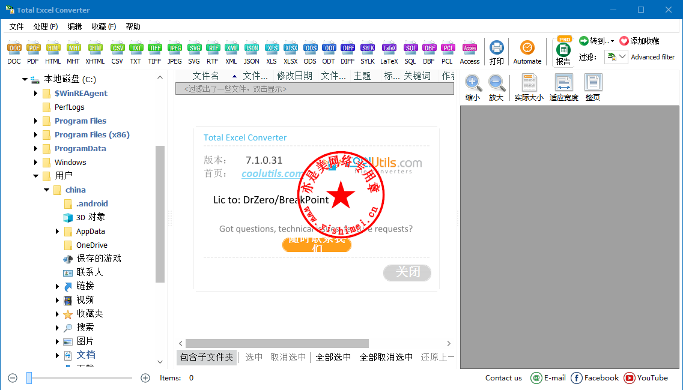683x390 pixels.
Task: Convert to HTML format
Action: [53, 52]
